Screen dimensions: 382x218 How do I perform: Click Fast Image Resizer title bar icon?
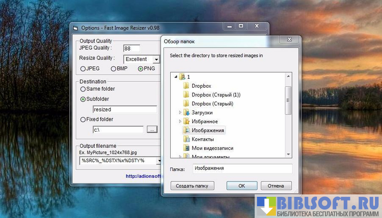(x=75, y=28)
